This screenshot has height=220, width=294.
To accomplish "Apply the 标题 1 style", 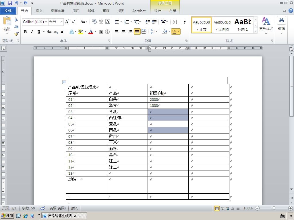I will pos(243,25).
